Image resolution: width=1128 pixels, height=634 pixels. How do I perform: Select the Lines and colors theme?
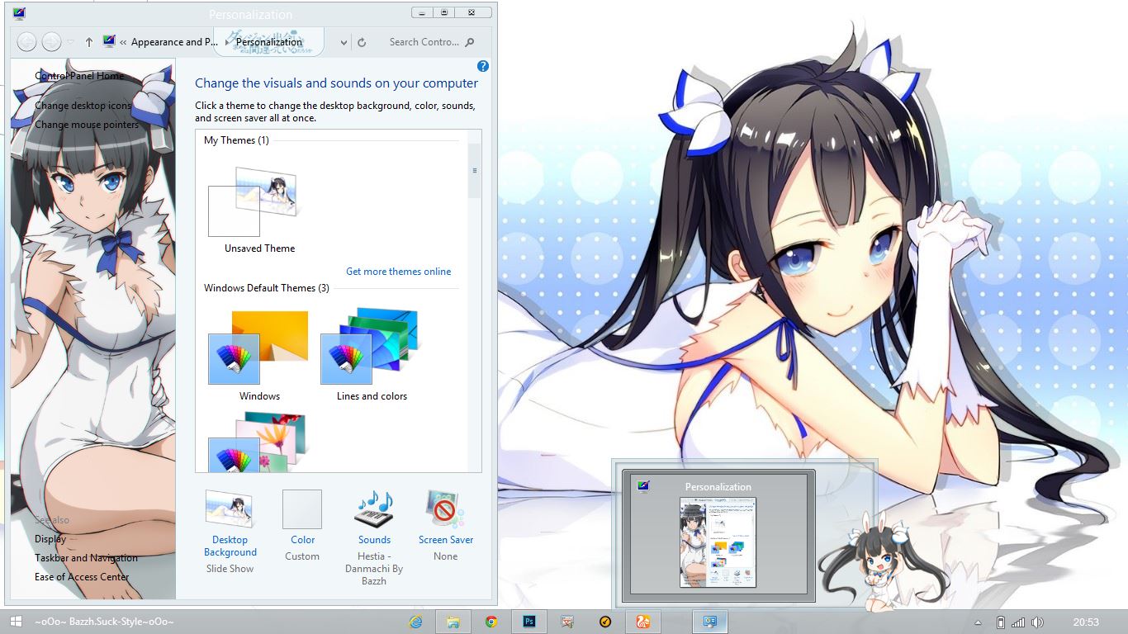[x=370, y=348]
